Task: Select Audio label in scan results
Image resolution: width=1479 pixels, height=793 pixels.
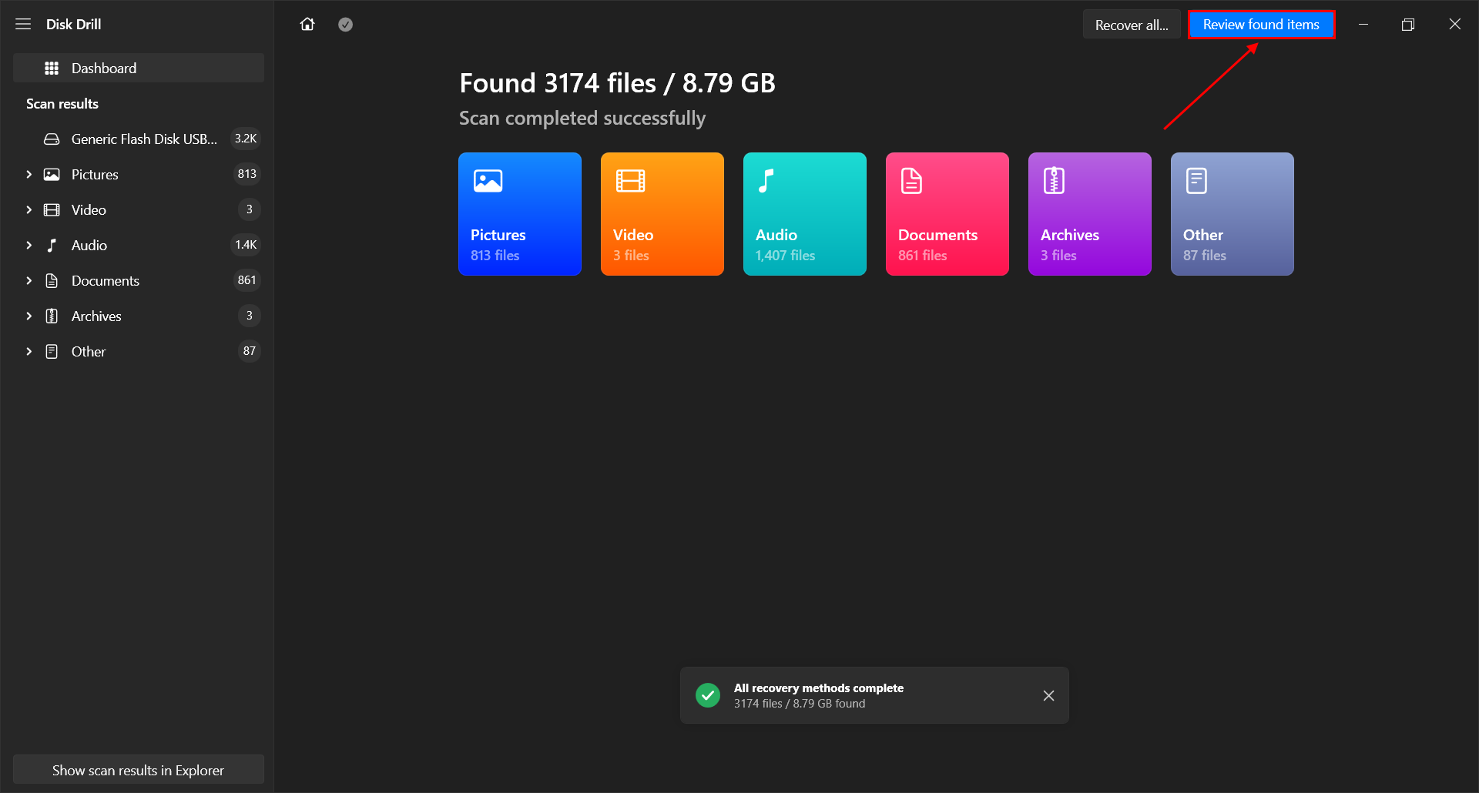Action: (x=89, y=245)
